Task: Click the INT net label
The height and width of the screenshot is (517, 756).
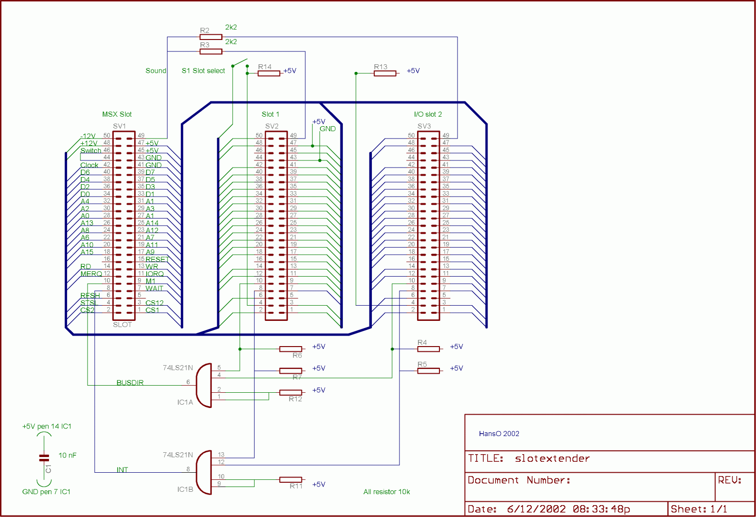Action: [122, 470]
